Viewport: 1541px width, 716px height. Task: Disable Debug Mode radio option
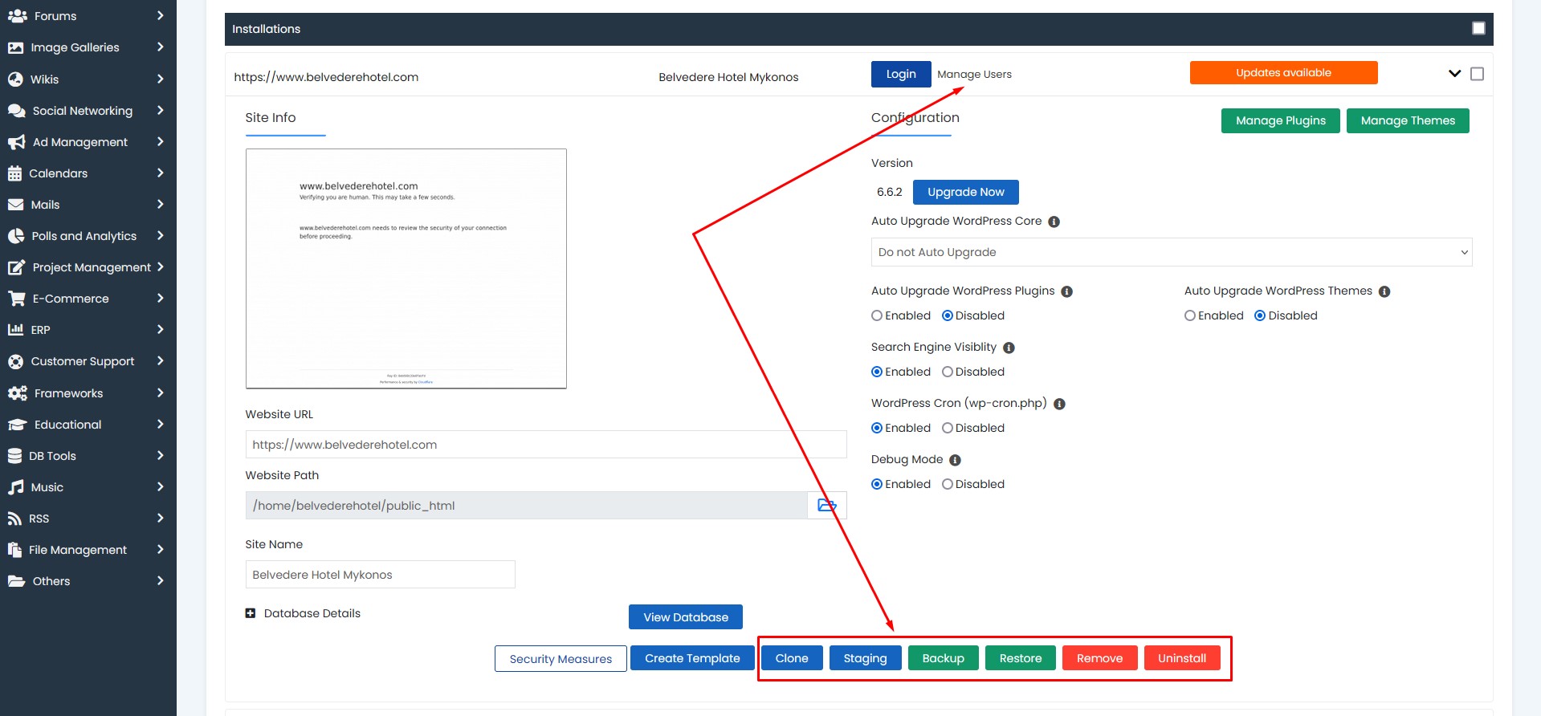[x=948, y=484]
